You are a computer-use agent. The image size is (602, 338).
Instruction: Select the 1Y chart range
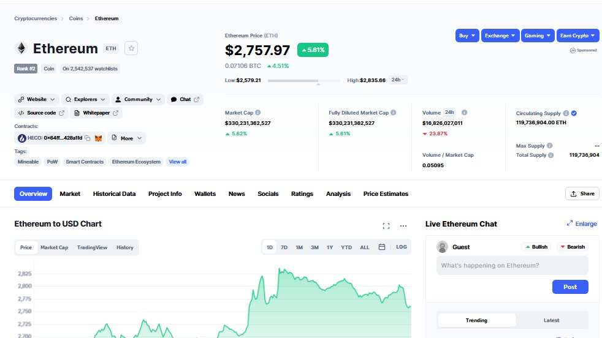tap(330, 247)
